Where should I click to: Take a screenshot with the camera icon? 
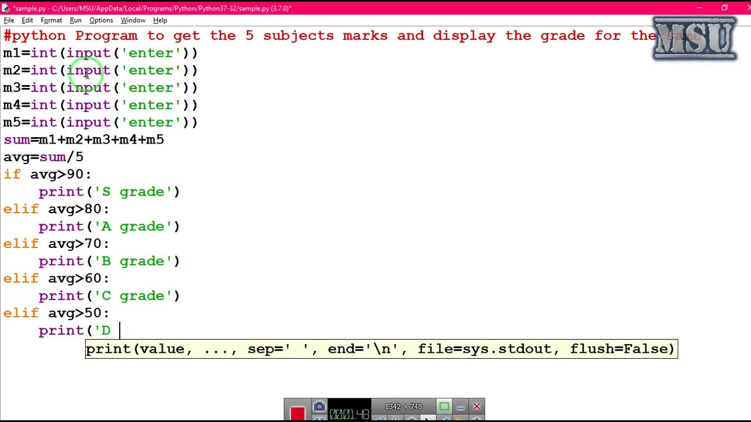pos(319,407)
